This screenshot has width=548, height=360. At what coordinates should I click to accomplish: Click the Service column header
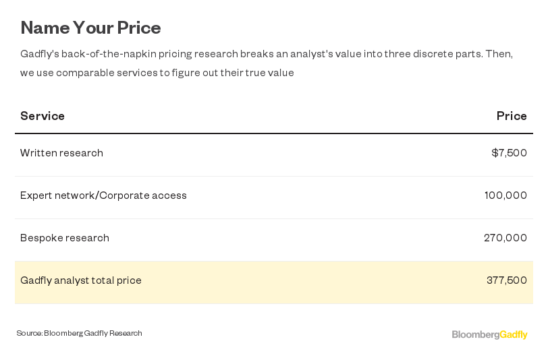pyautogui.click(x=43, y=116)
